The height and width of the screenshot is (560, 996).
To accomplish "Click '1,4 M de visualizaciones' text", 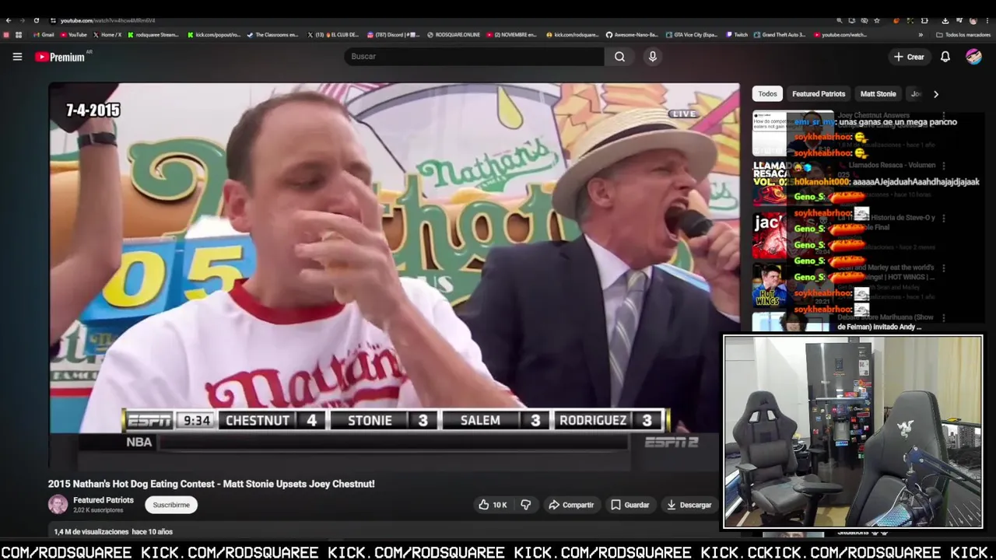I will tap(91, 532).
